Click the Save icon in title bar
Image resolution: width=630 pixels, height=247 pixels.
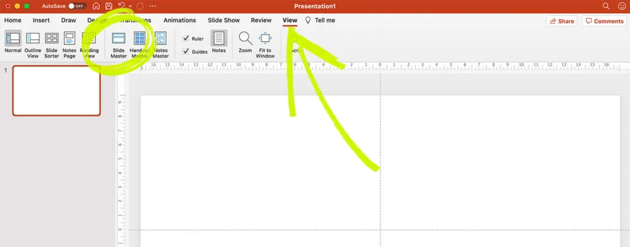108,6
